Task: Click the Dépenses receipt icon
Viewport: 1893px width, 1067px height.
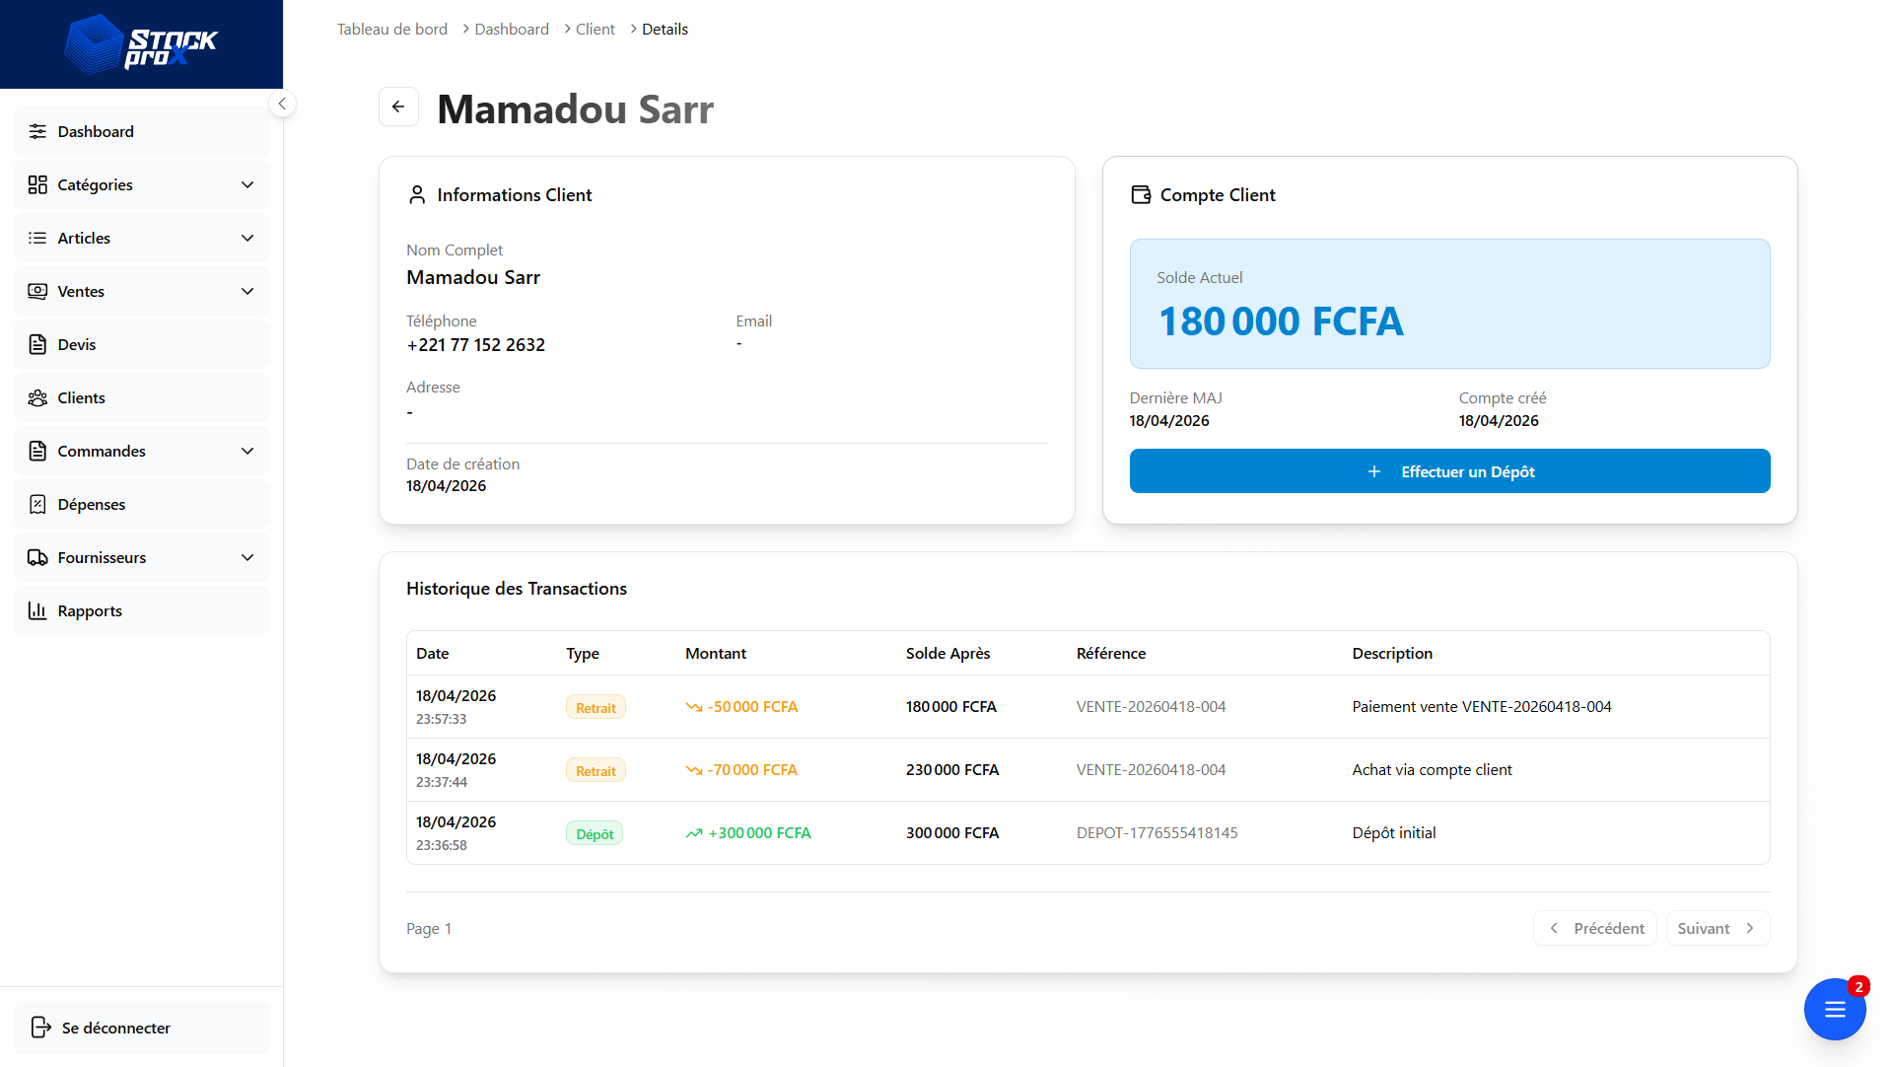Action: [x=37, y=504]
